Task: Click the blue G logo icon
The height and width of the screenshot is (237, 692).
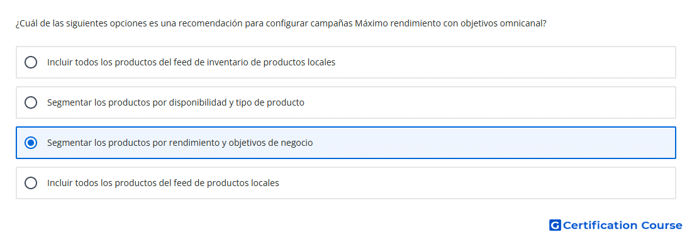Action: click(555, 225)
